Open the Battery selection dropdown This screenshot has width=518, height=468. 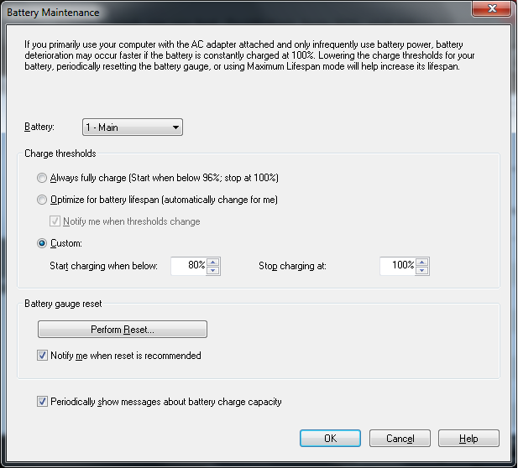pyautogui.click(x=133, y=127)
